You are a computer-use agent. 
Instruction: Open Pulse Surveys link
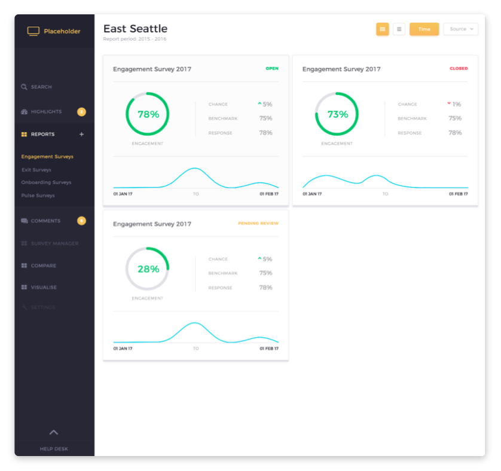(x=38, y=195)
